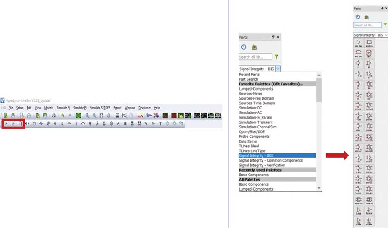The image size is (388, 228).
Task: Click the Favorite Palettes (Edit Favorites) header
Action: 271,84
